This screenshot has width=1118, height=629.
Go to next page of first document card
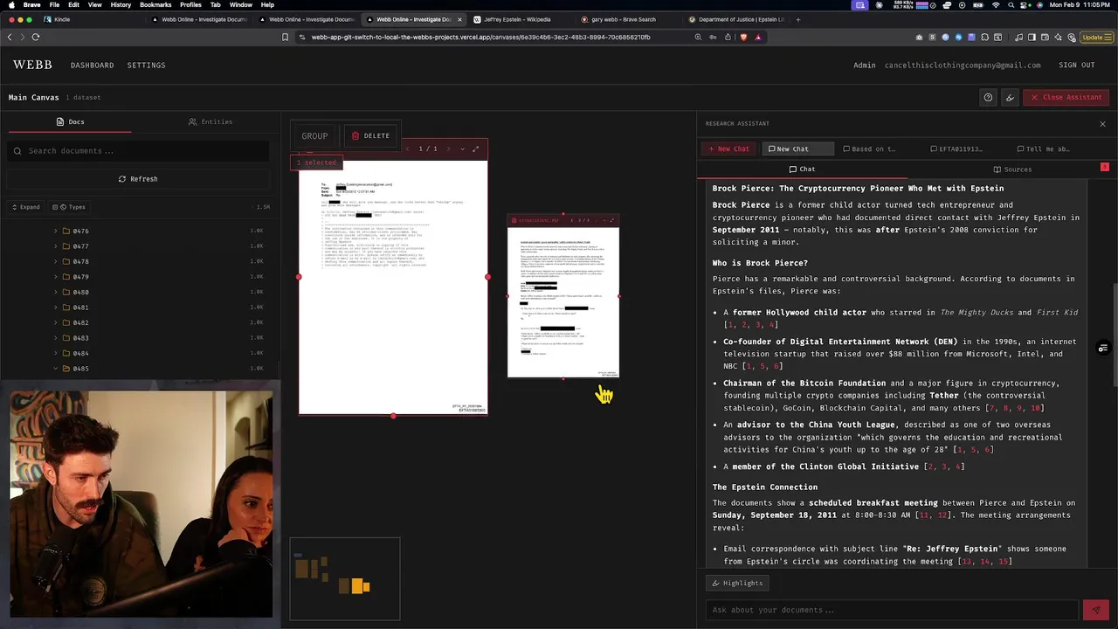tap(448, 149)
